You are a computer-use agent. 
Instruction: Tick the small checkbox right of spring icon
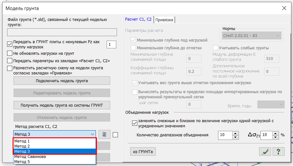(x=115, y=135)
